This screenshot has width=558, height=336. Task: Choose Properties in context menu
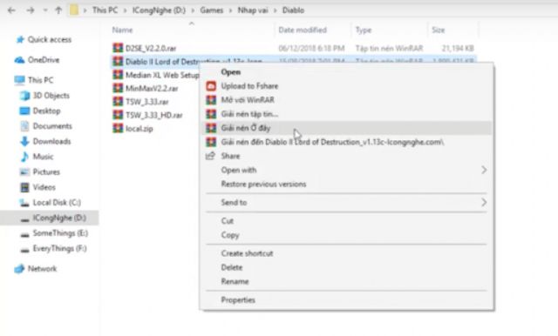click(x=238, y=300)
